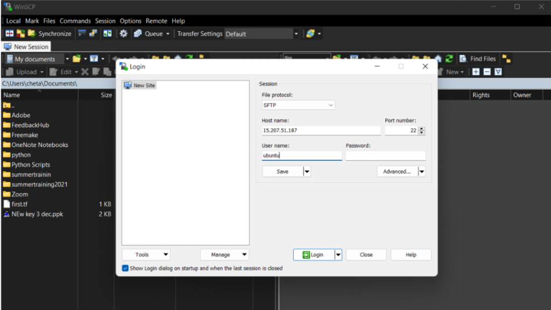Expand the Save button dropdown arrow
The image size is (551, 310).
307,172
